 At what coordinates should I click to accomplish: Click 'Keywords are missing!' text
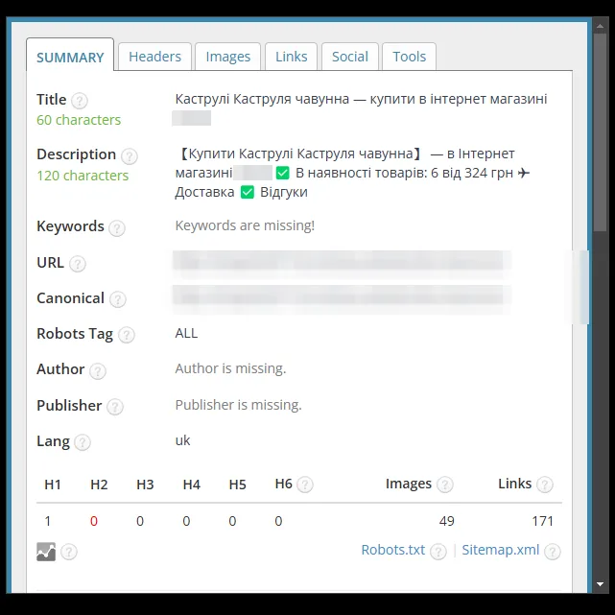245,225
